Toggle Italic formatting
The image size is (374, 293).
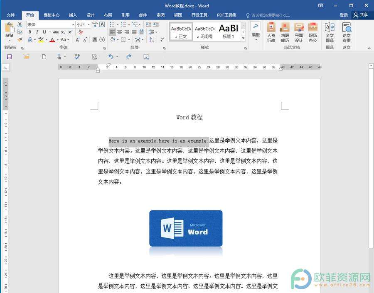[x=37, y=32]
